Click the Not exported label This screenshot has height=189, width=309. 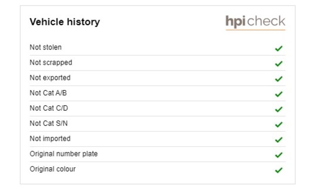point(50,78)
